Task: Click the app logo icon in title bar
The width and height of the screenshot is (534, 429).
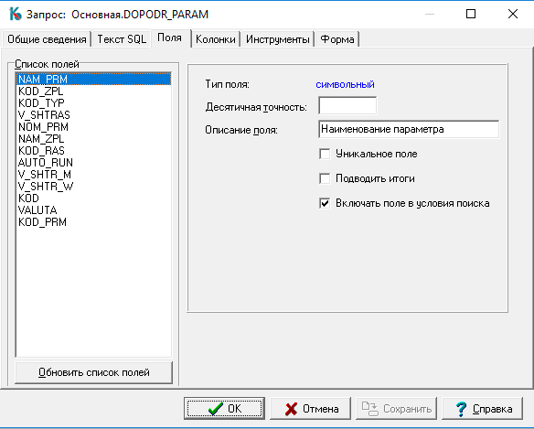Action: [x=16, y=14]
